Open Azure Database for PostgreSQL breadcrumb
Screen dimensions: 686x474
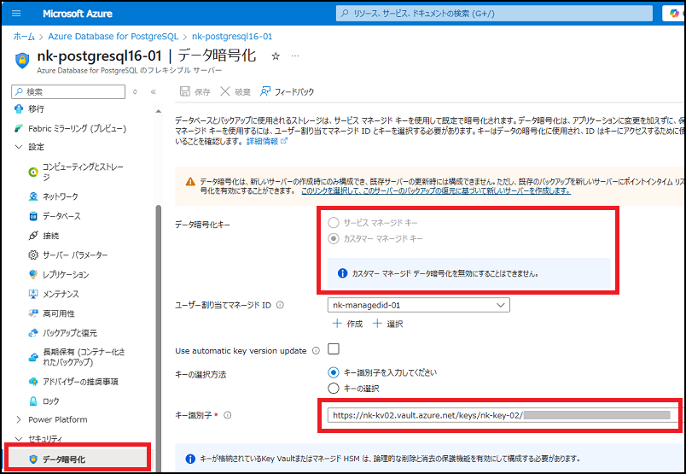[113, 37]
